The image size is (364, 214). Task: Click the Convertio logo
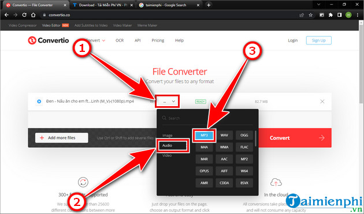[x=49, y=40]
